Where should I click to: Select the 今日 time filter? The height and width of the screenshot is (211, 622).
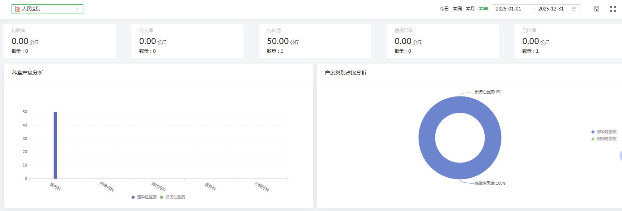[x=444, y=9]
